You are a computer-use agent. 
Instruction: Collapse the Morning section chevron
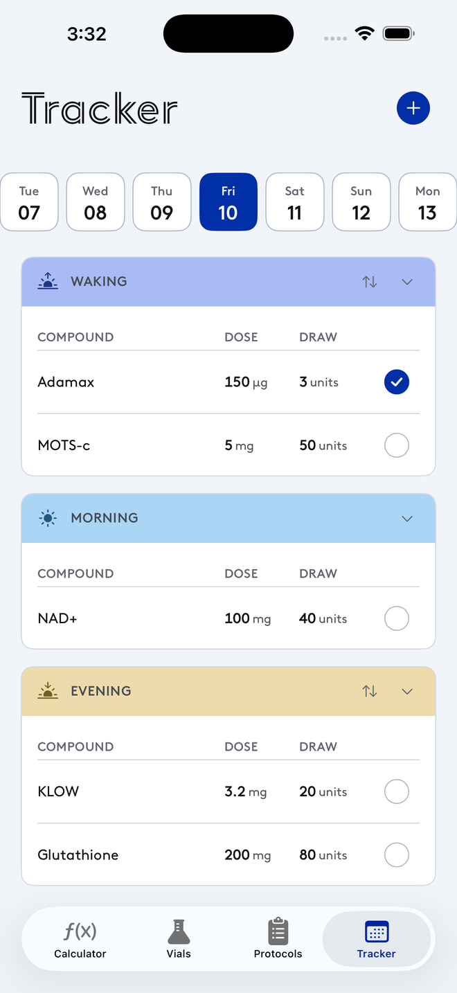[x=407, y=519]
